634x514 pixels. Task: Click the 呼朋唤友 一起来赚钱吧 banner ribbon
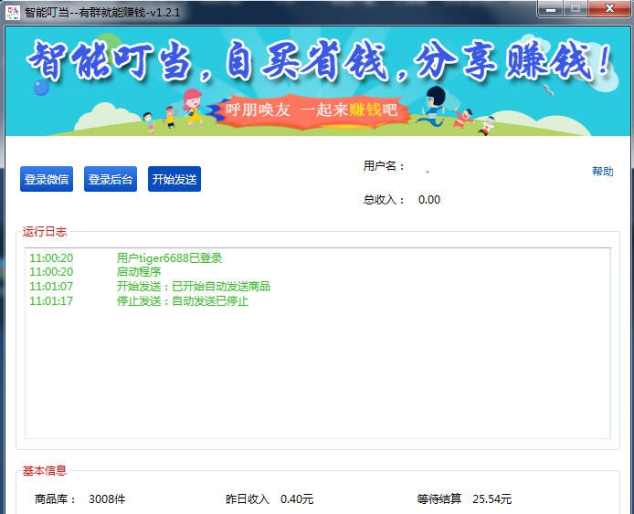(310, 110)
